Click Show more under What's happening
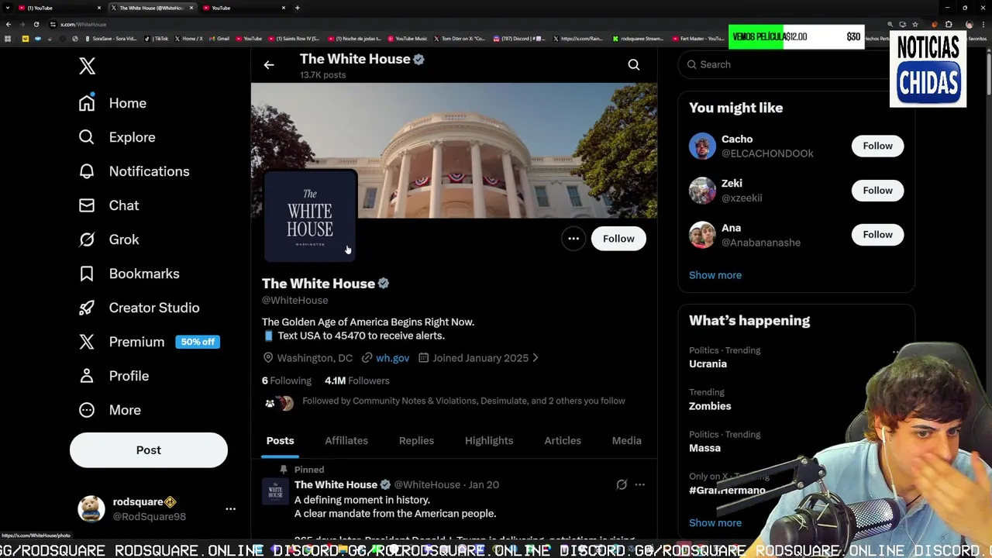This screenshot has height=558, width=992. [715, 522]
